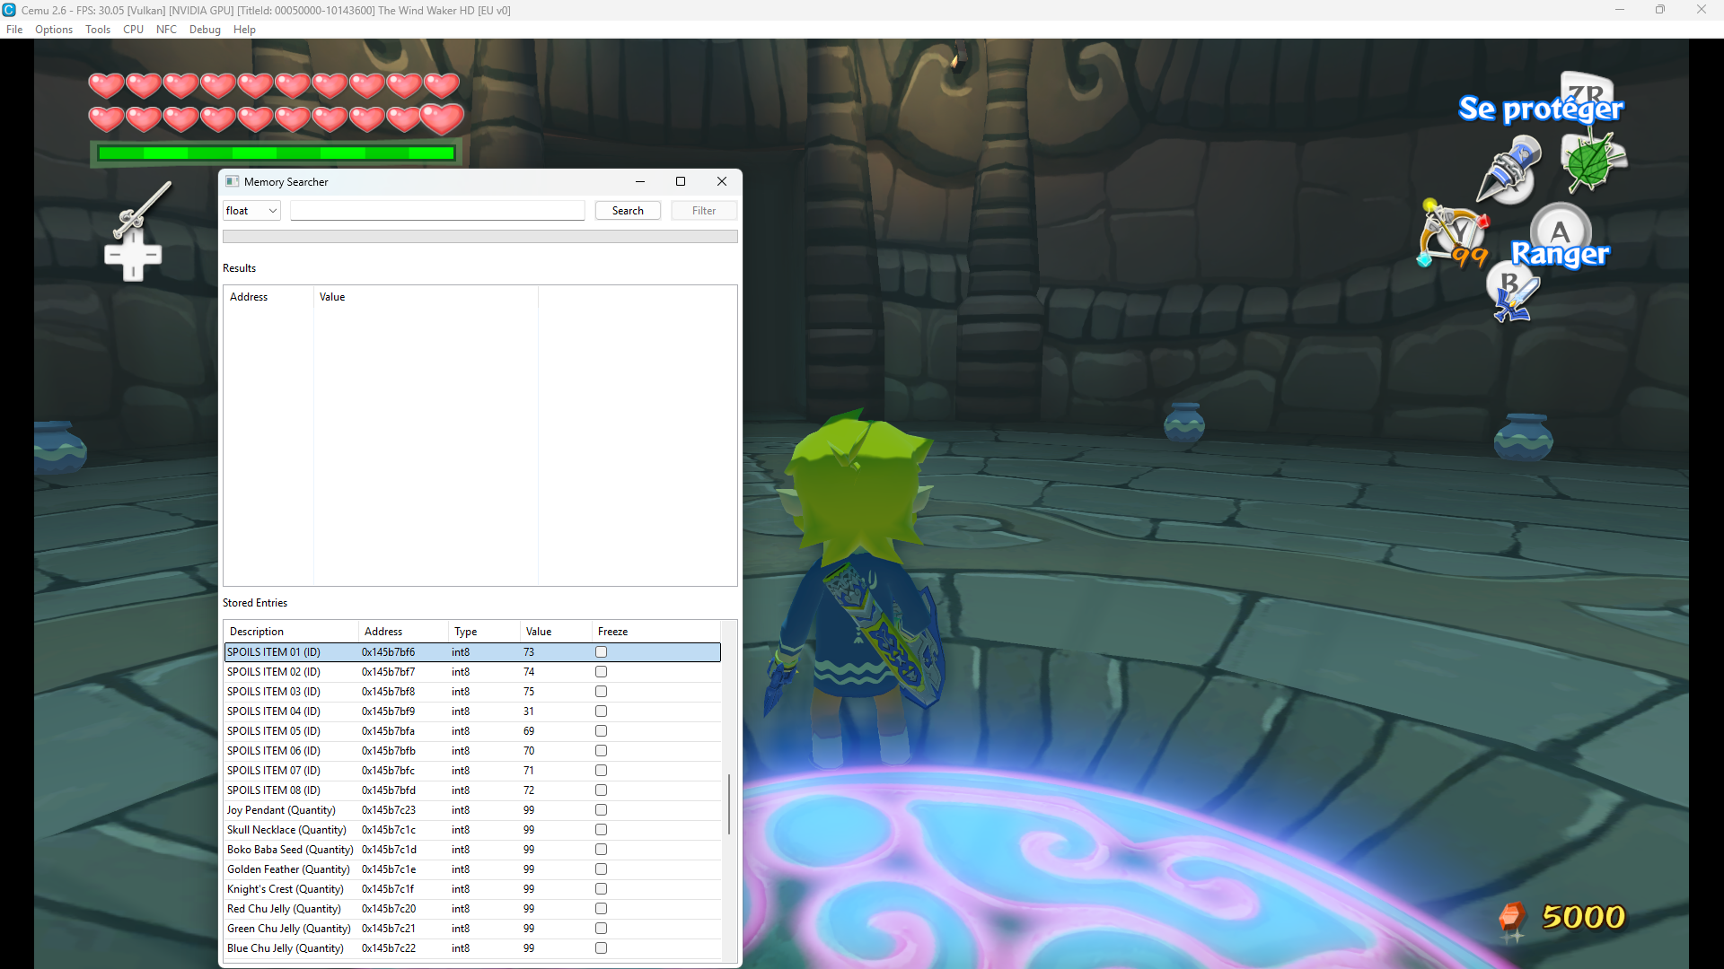Open the Debug menu
1724x969 pixels.
click(205, 30)
